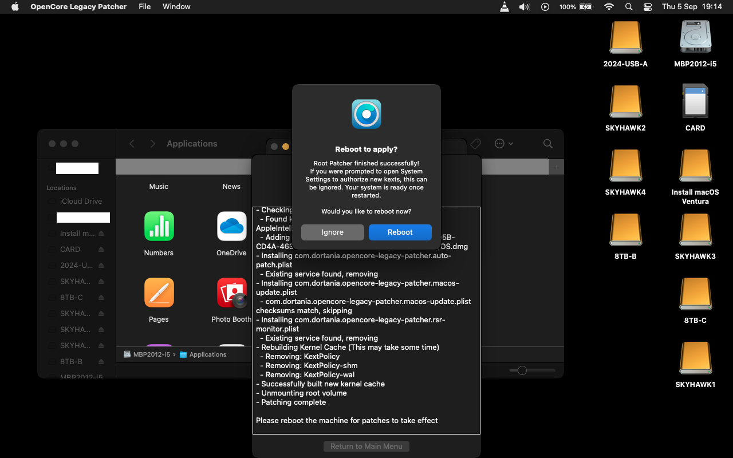Click the VLC cone menu bar icon
This screenshot has height=458, width=733.
(504, 7)
